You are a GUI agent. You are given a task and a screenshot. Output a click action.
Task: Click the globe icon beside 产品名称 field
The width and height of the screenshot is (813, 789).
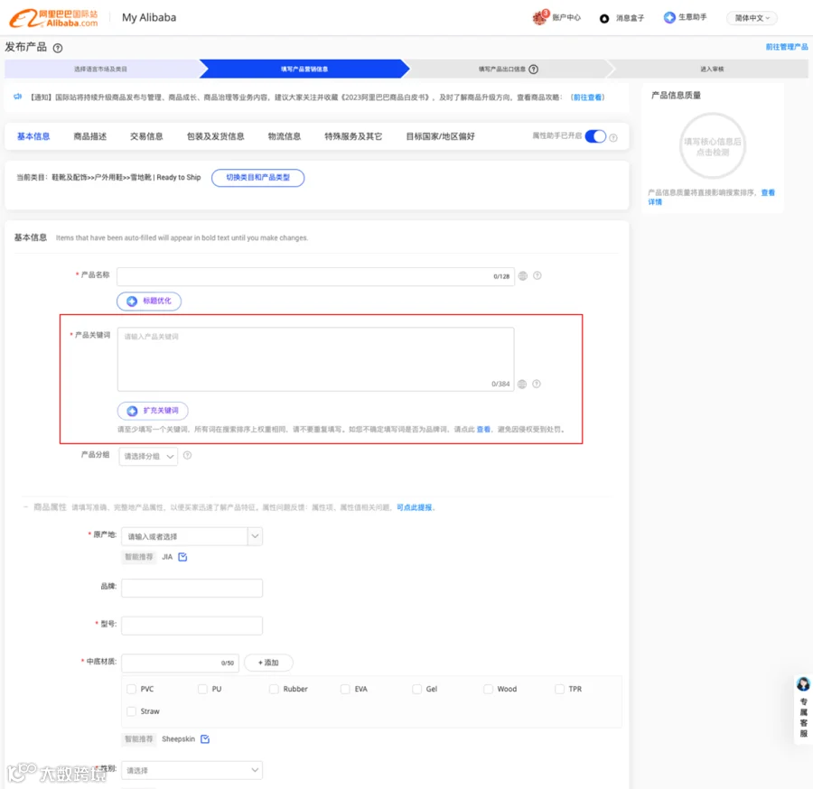[523, 276]
